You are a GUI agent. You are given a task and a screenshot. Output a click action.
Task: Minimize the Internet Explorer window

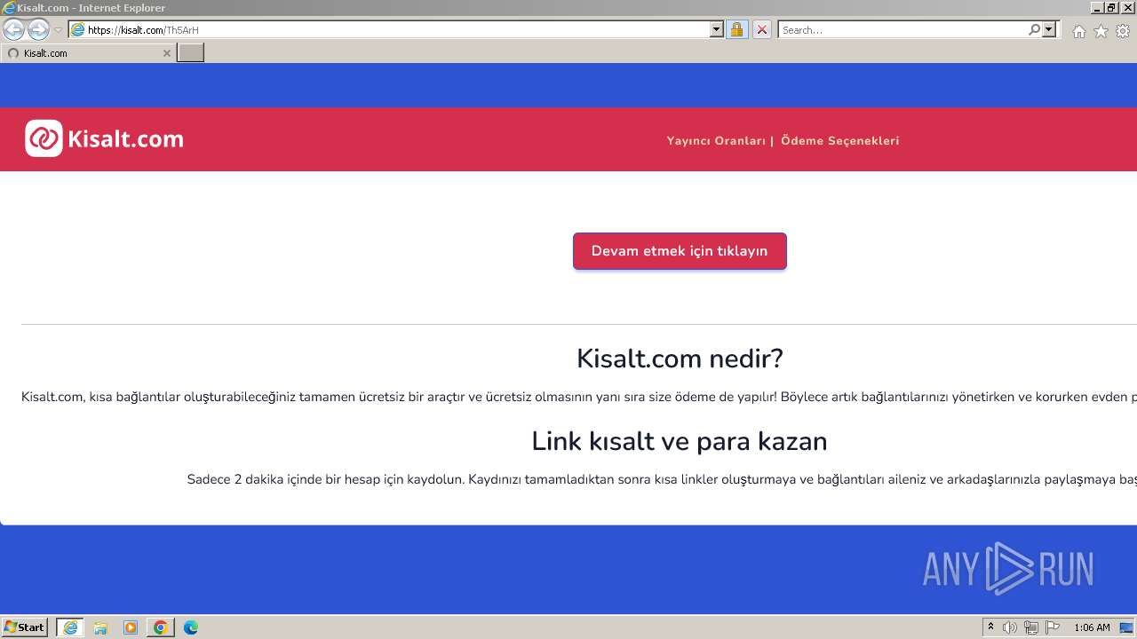click(1097, 8)
